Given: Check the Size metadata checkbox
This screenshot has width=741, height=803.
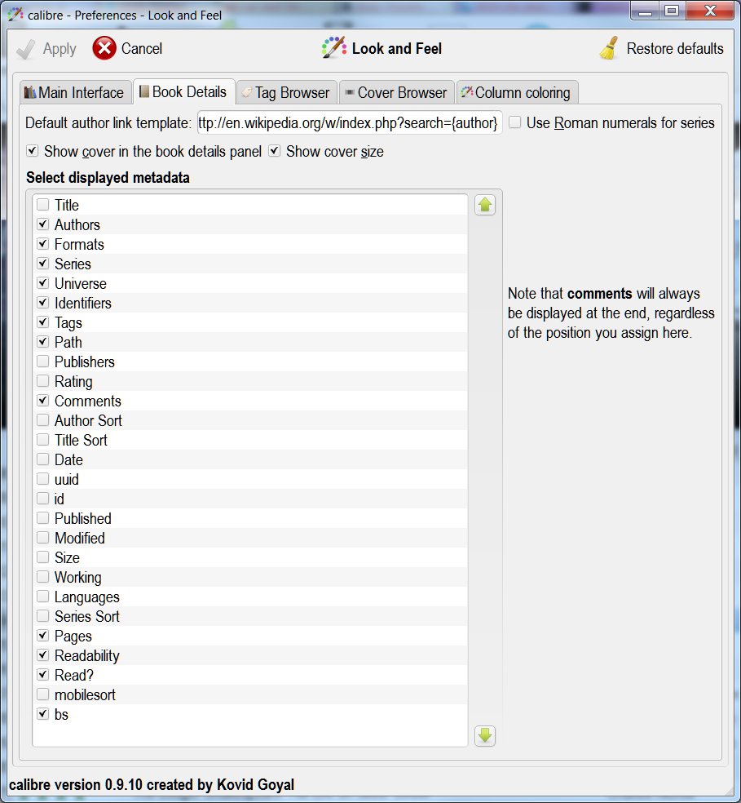Looking at the screenshot, I should pos(43,557).
